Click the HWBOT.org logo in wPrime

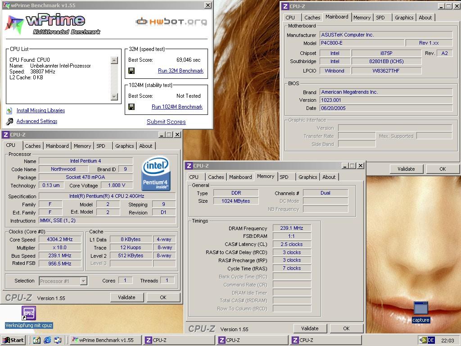(172, 21)
